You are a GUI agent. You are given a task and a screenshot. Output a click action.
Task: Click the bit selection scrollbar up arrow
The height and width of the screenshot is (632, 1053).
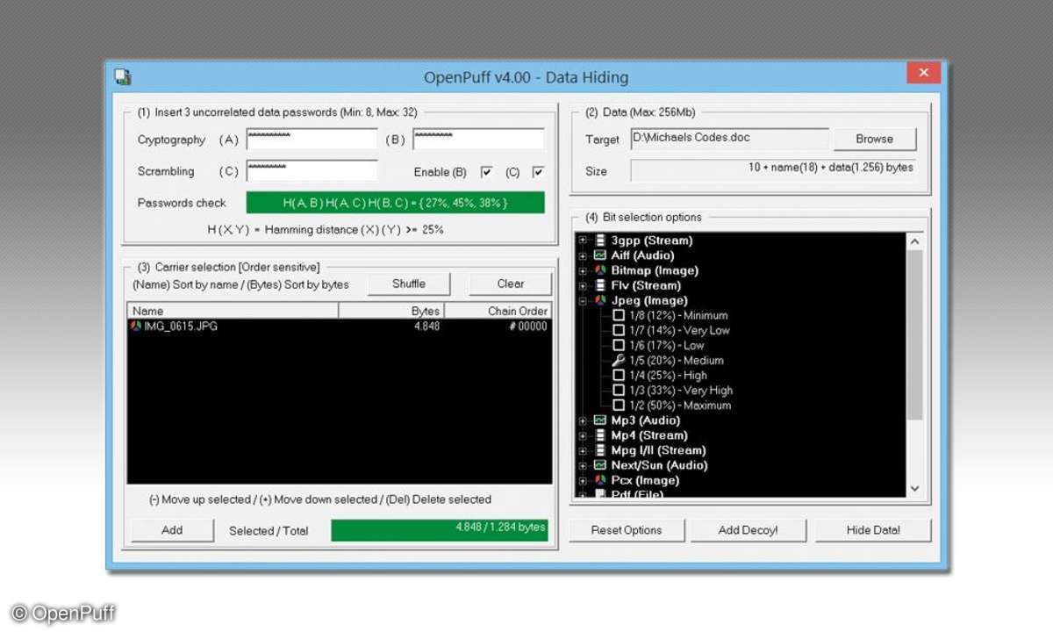[x=914, y=241]
